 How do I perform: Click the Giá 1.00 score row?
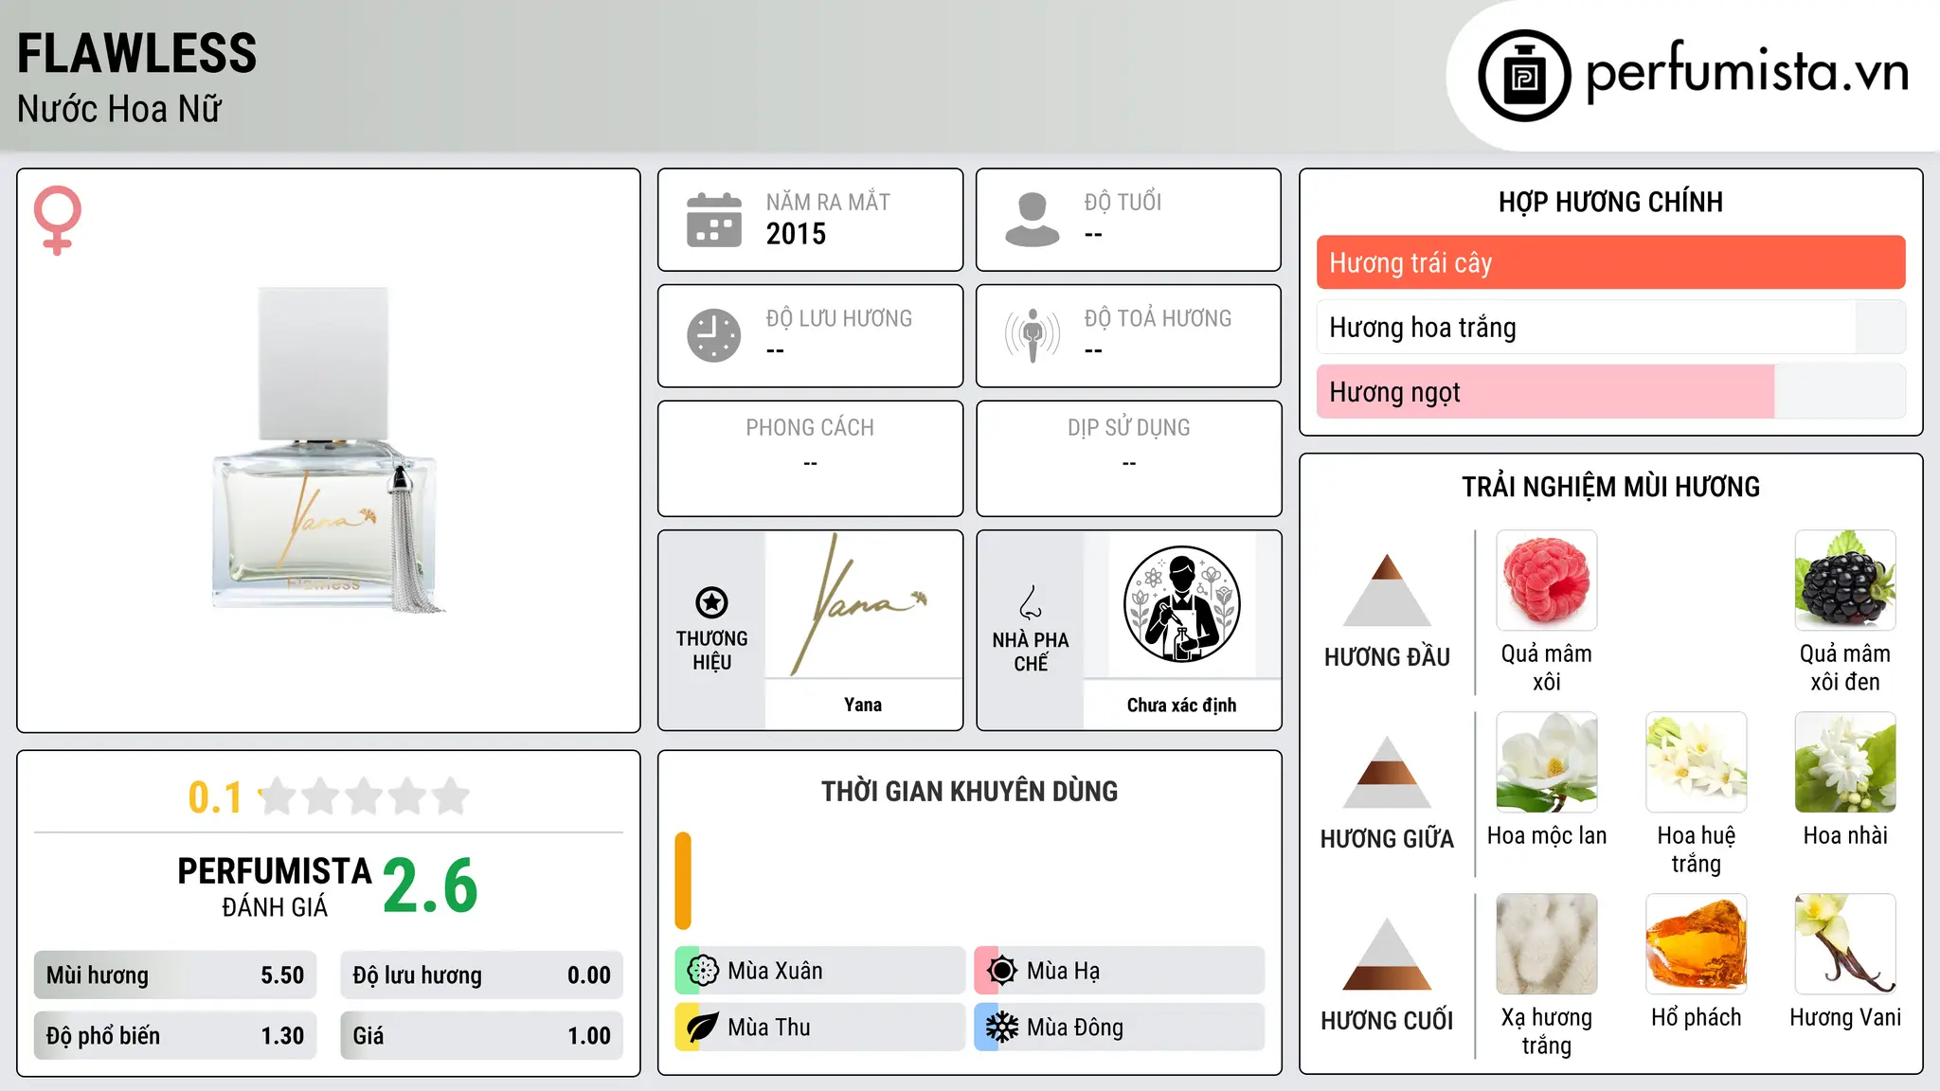[x=482, y=1036]
